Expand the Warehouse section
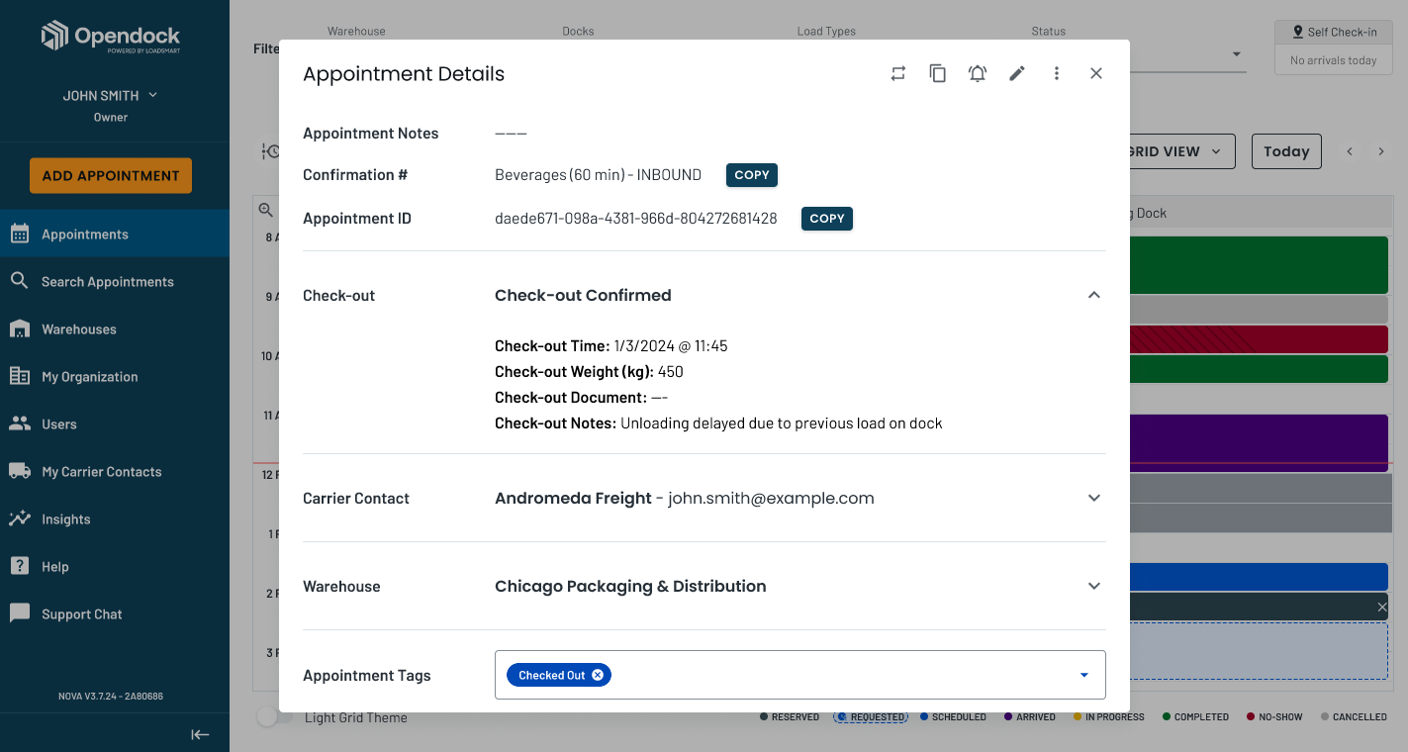The height and width of the screenshot is (752, 1408). (x=1093, y=586)
